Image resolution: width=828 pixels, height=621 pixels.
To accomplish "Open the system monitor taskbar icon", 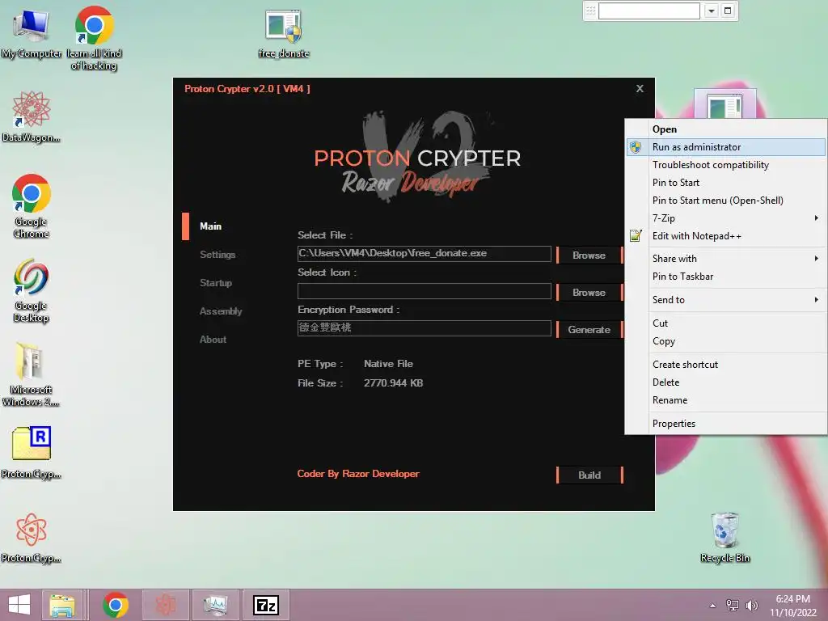I will coord(215,605).
